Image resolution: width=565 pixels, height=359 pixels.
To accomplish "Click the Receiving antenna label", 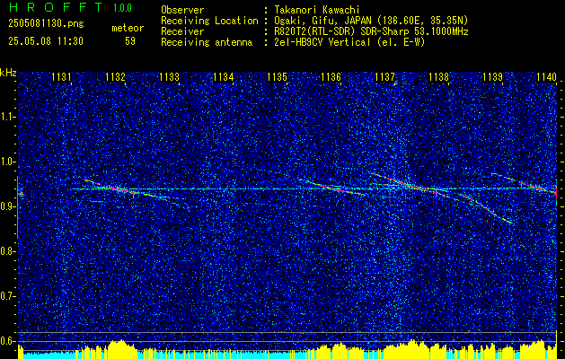I will [x=207, y=42].
